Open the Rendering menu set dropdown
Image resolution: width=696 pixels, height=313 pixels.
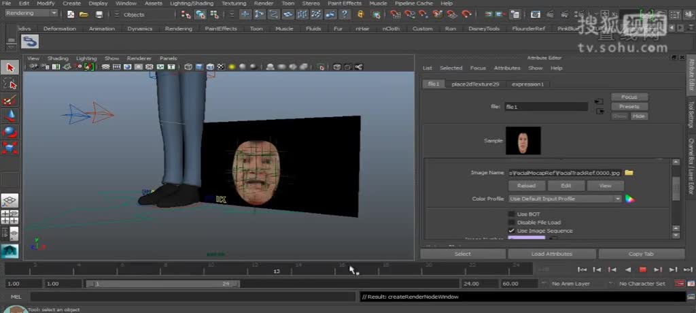(x=31, y=14)
